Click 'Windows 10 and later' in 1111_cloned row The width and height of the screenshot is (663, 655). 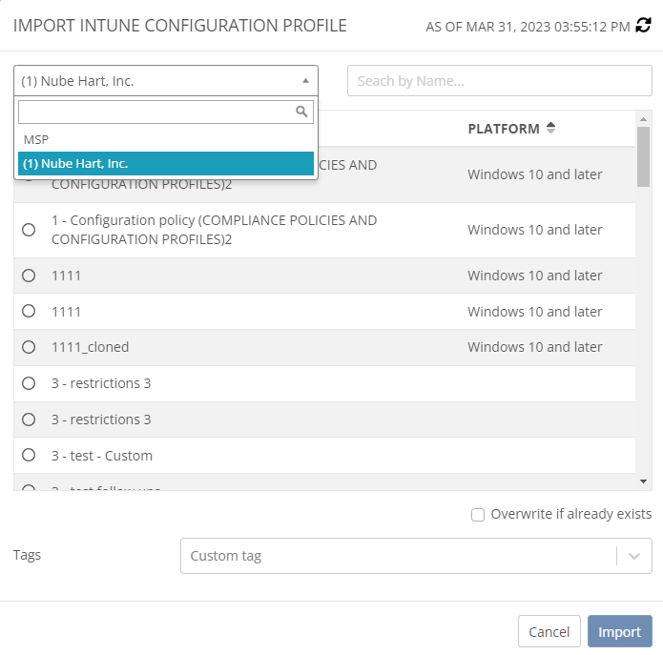(x=534, y=347)
